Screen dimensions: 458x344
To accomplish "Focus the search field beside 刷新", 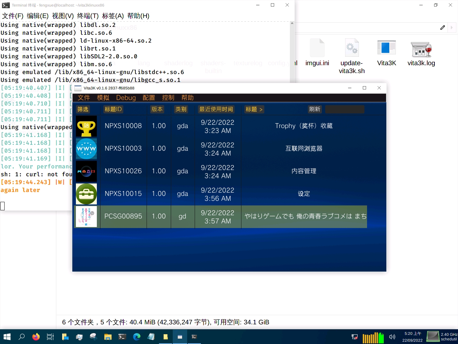I will pos(345,109).
